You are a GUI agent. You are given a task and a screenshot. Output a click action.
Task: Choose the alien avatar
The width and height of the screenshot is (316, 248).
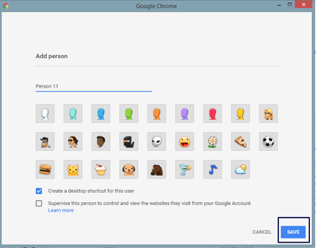(x=157, y=142)
